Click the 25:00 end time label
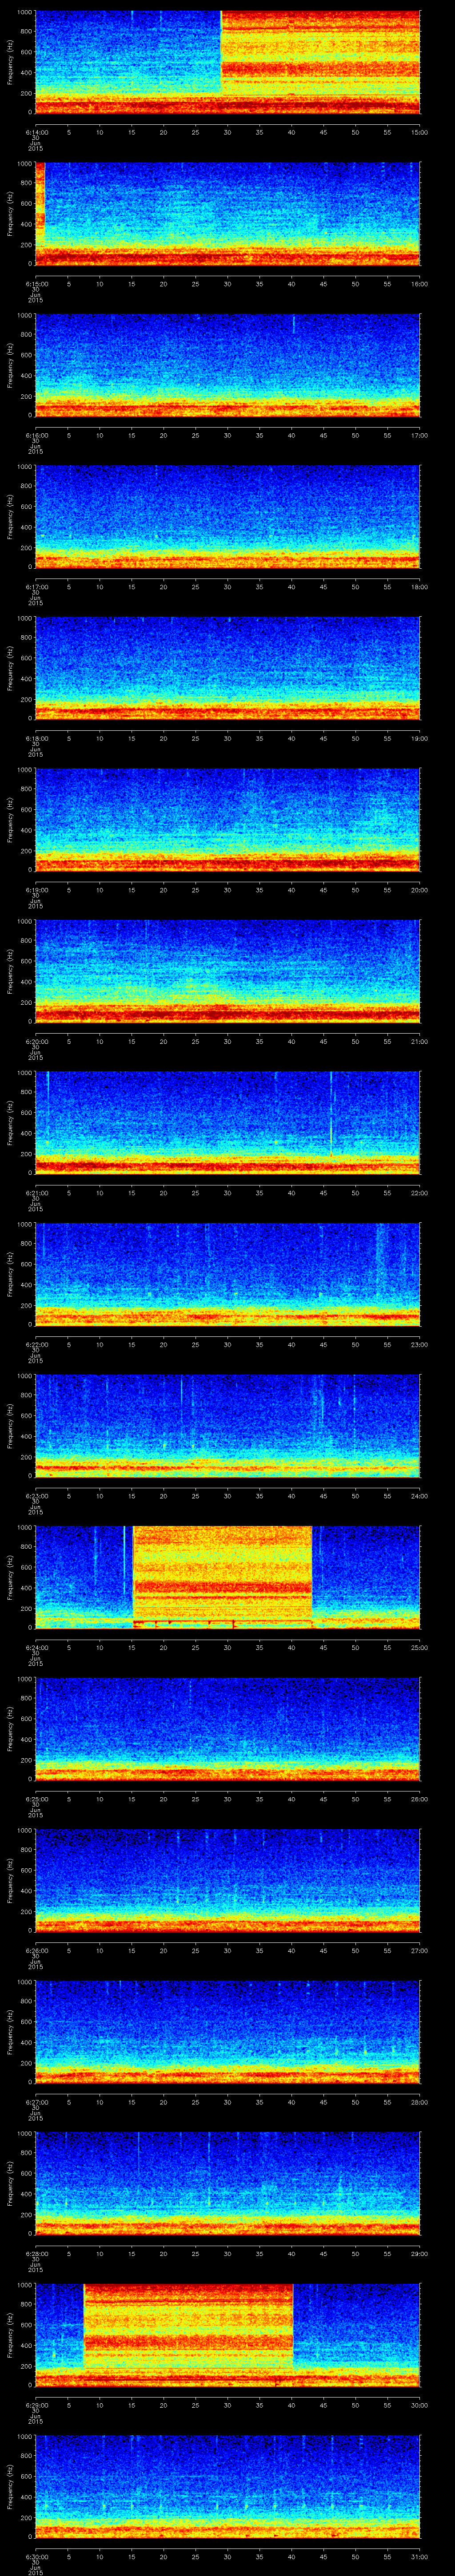This screenshot has width=455, height=2576. [420, 1647]
